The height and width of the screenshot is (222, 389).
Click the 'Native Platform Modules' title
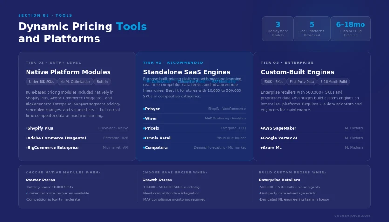[x=68, y=72]
